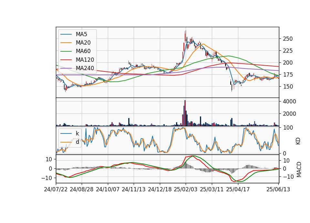
Task: Click the purple MA240 legend line swatch
Action: coord(66,68)
